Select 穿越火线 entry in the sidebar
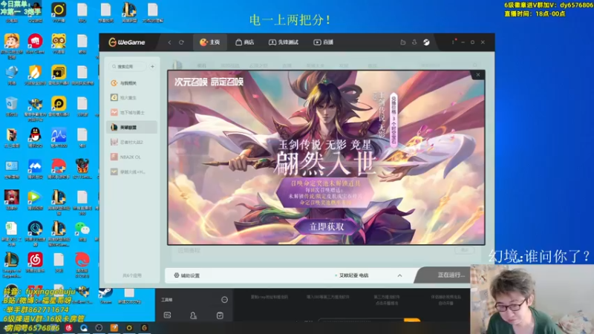The height and width of the screenshot is (334, 594). pos(132,171)
